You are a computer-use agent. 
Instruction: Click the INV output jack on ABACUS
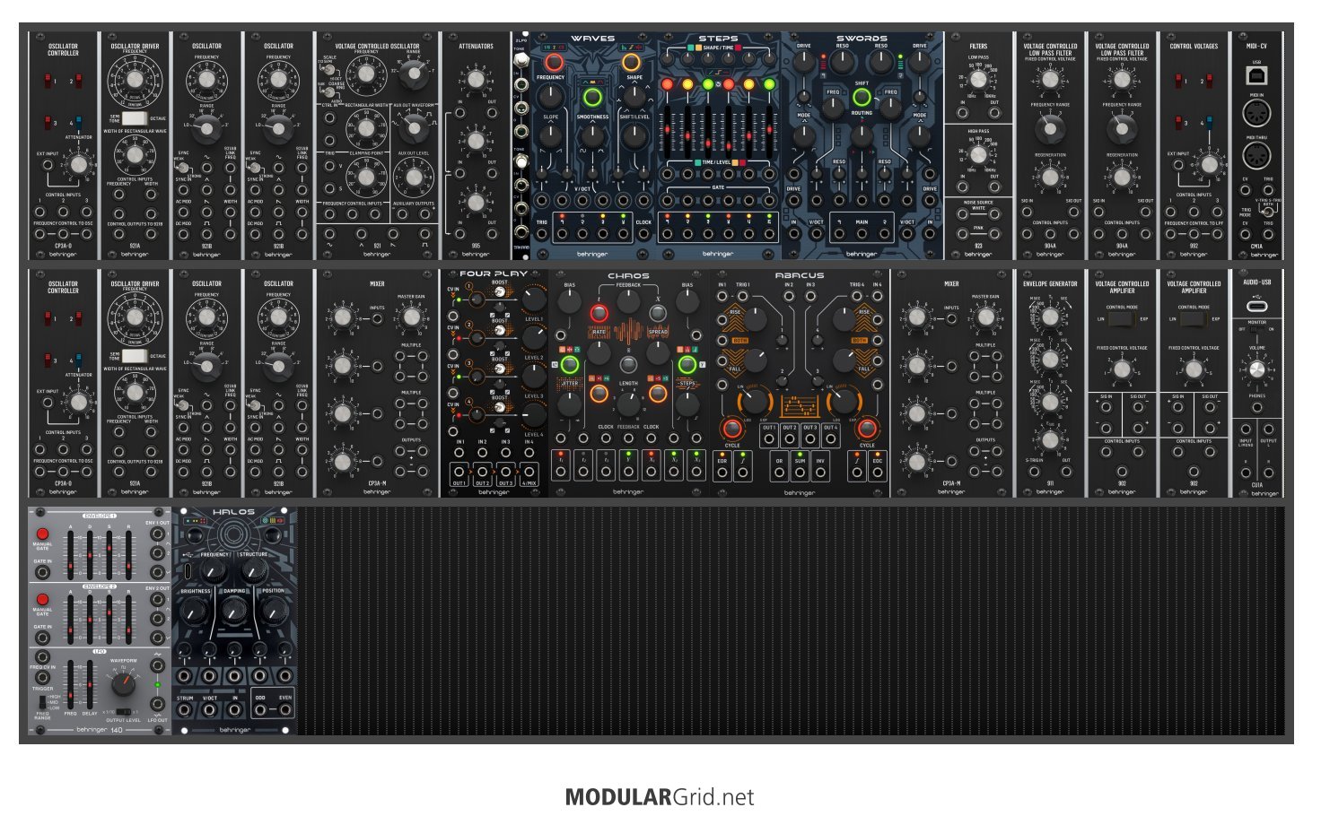[x=820, y=473]
